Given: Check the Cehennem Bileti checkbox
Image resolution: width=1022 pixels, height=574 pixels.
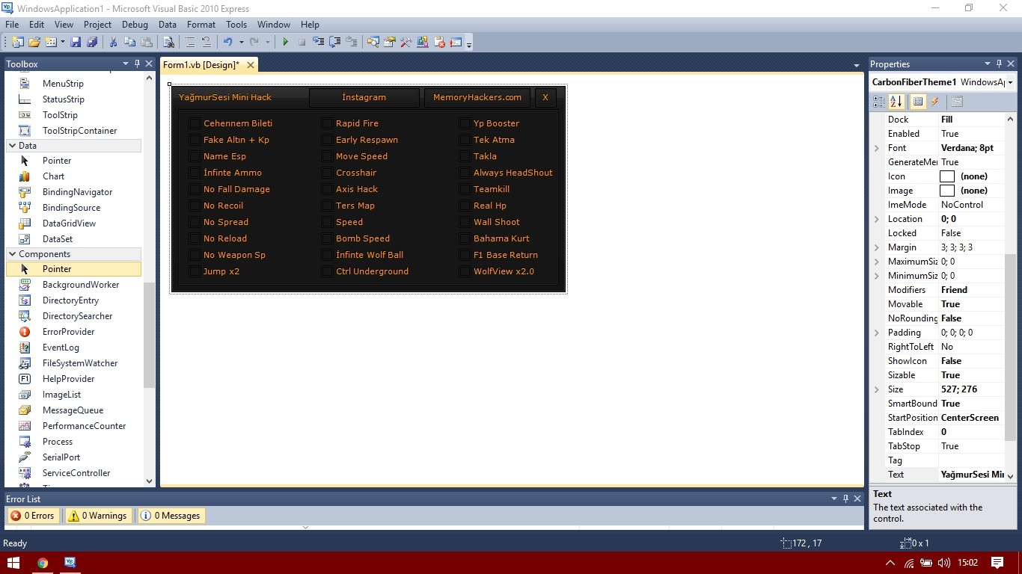Looking at the screenshot, I should coord(195,123).
